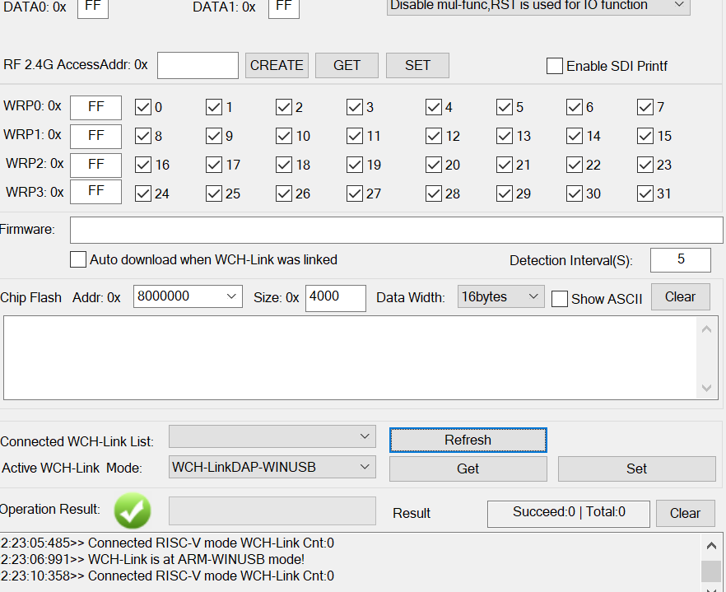Click the log panel scrollbar thumb

tap(712, 571)
